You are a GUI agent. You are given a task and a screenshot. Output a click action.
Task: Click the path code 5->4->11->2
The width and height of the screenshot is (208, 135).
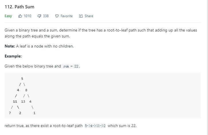click(95, 126)
